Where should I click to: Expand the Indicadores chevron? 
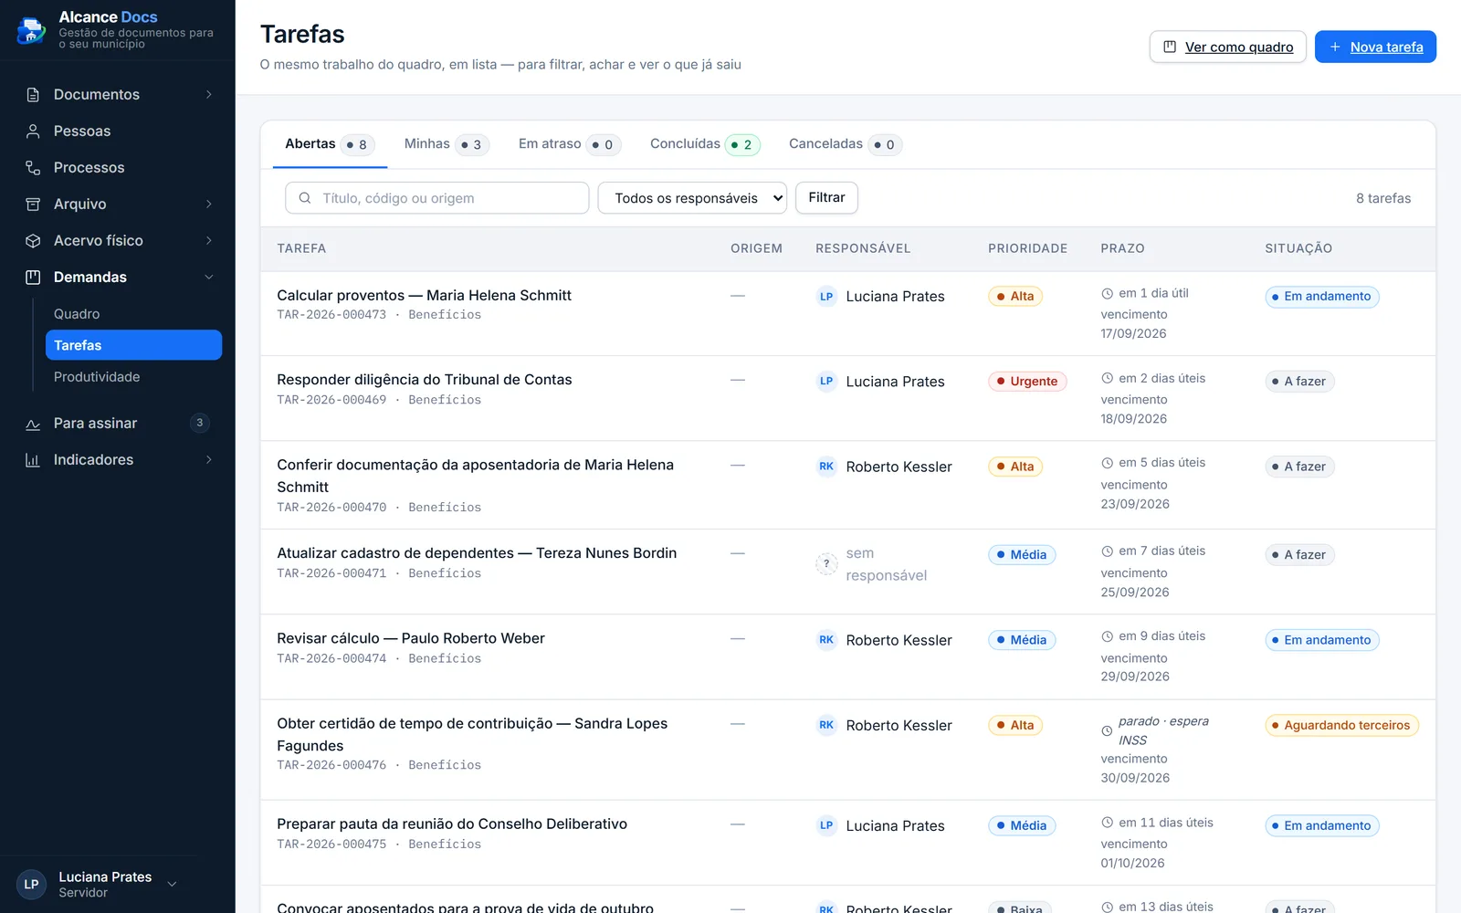point(209,460)
